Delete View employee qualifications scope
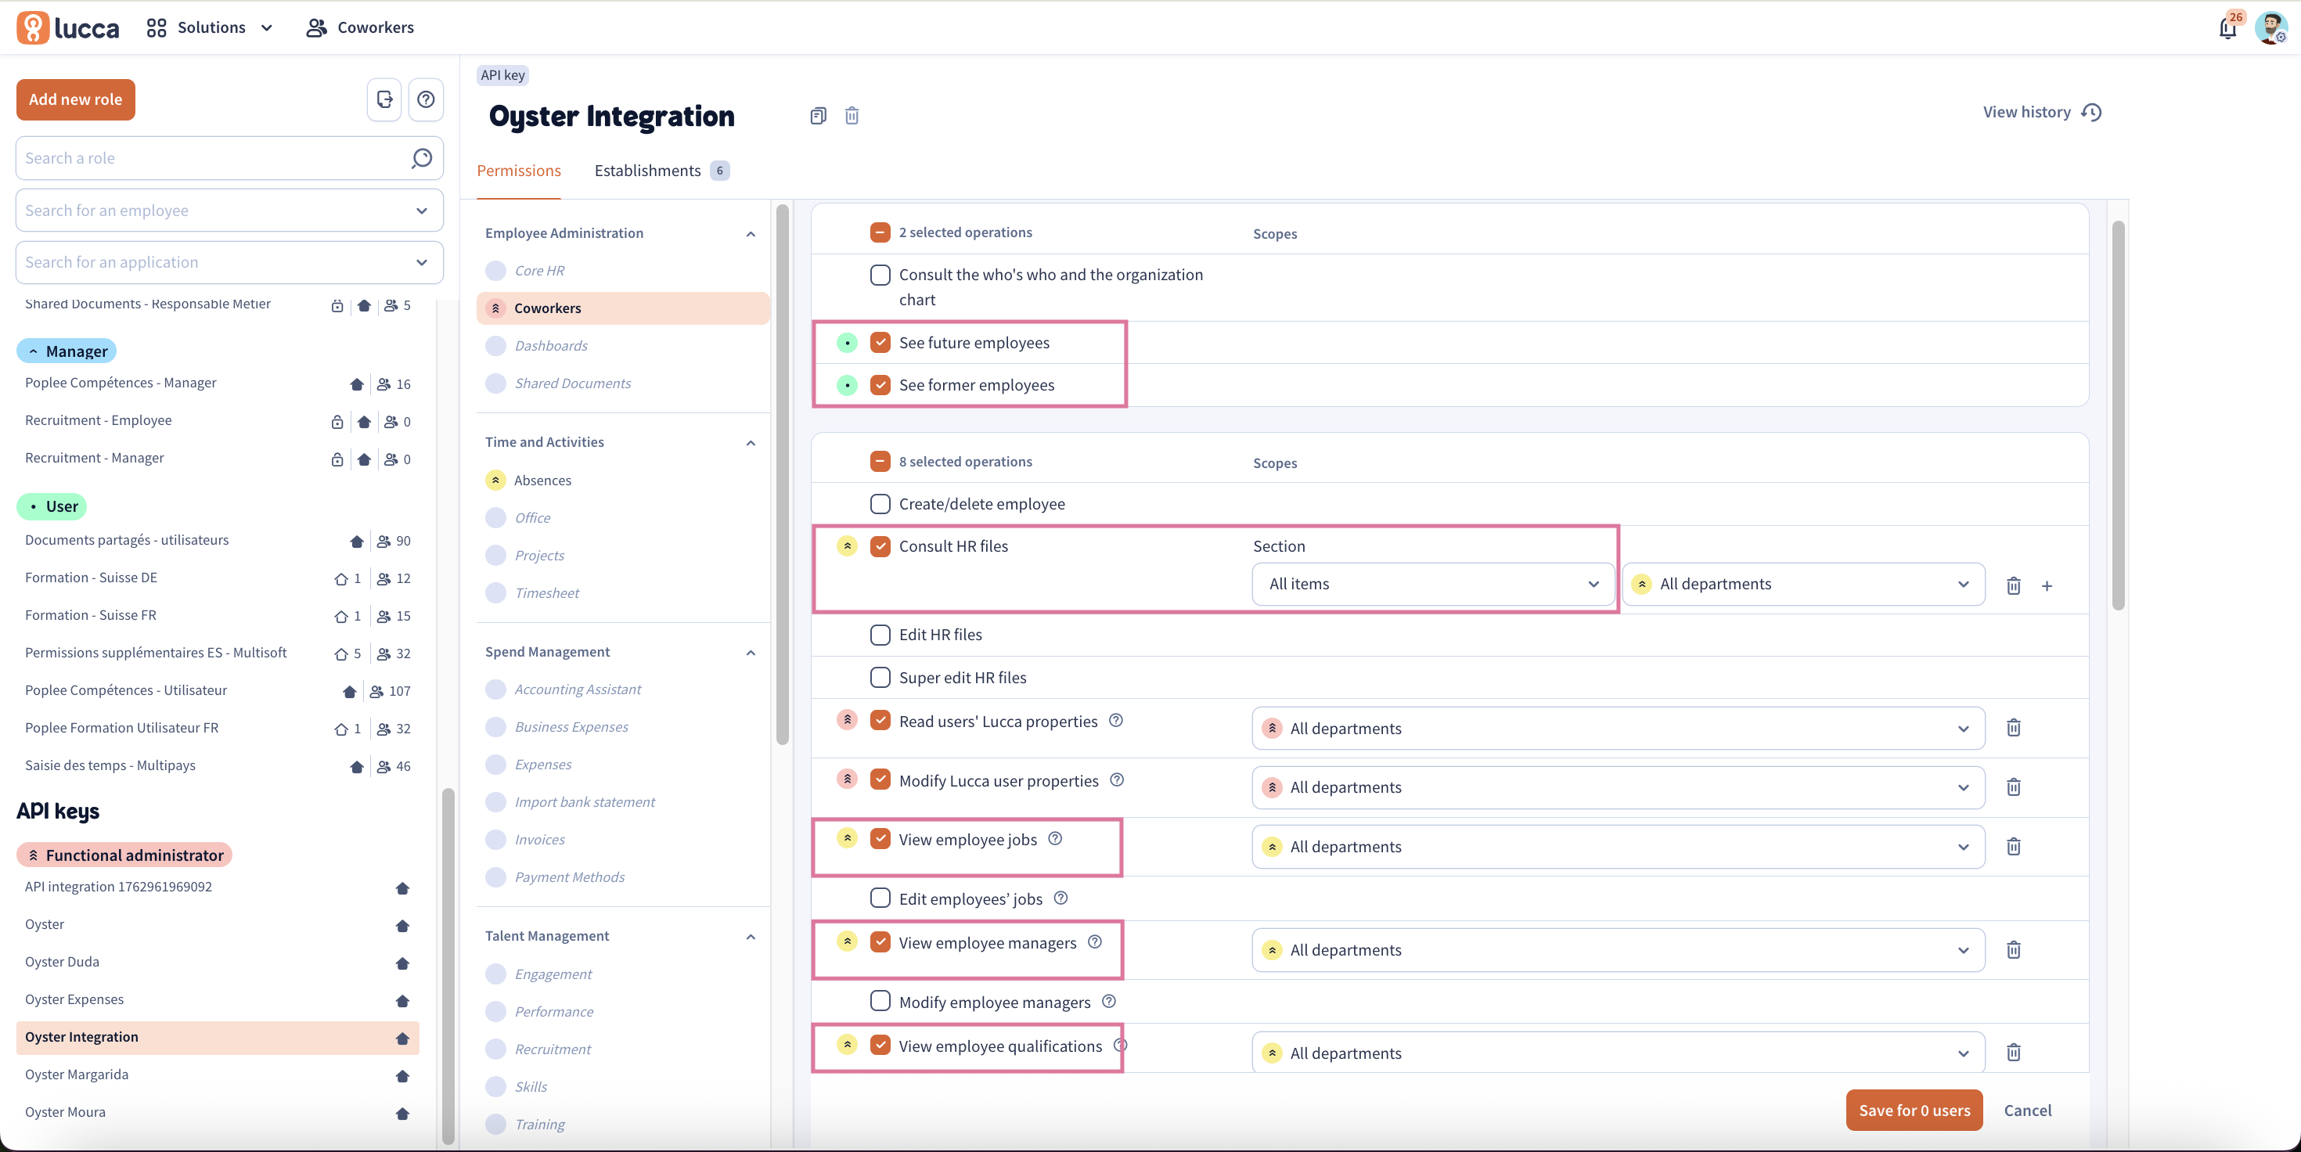 (x=2013, y=1052)
